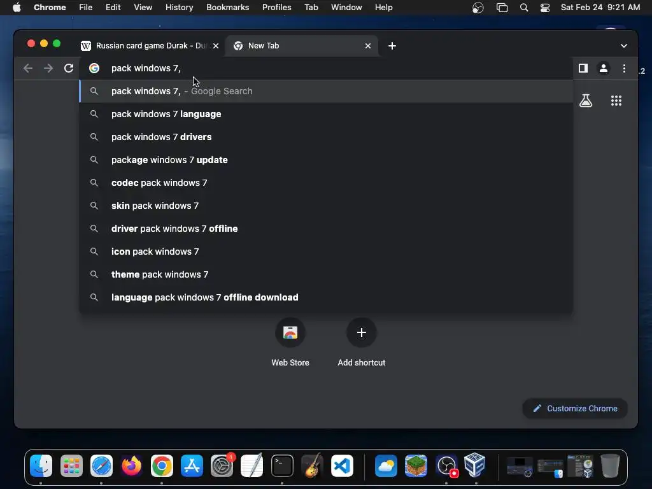The image size is (652, 489).
Task: Open the Help menu
Action: coord(383,7)
